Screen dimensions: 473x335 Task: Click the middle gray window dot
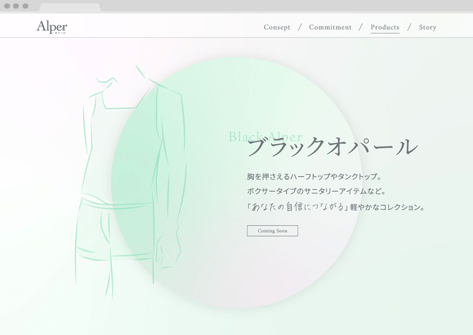tap(16, 6)
